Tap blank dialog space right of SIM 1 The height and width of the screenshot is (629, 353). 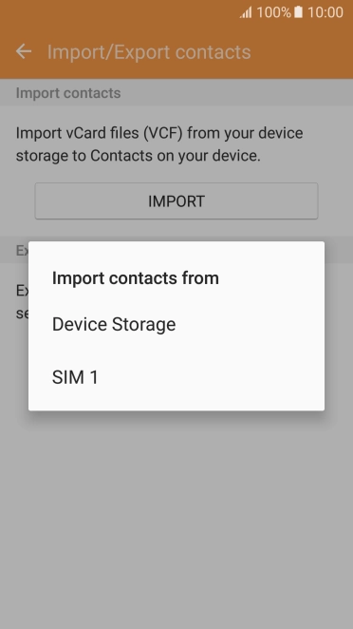pyautogui.click(x=211, y=377)
